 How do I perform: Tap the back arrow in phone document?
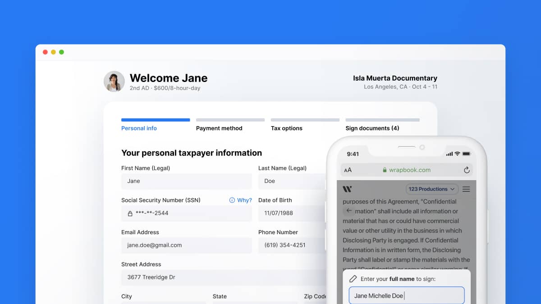(x=349, y=211)
